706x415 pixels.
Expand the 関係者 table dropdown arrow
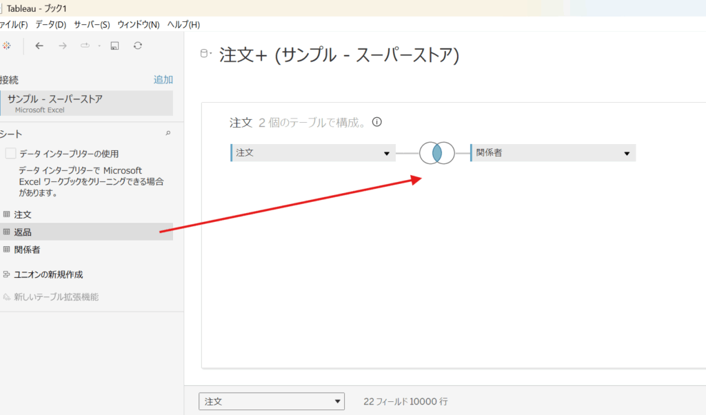[627, 154]
